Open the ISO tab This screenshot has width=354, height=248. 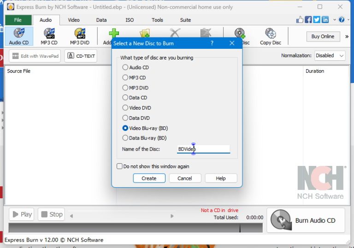pos(130,20)
